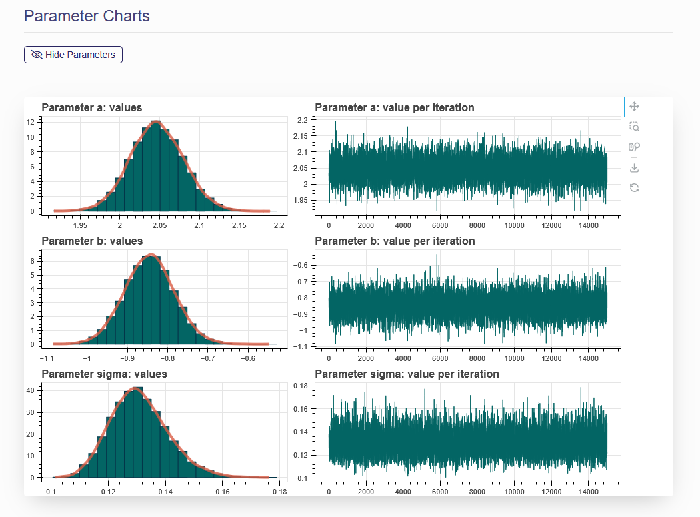Activate the Pan tool in chart toolbar
This screenshot has width=700, height=517.
(635, 107)
